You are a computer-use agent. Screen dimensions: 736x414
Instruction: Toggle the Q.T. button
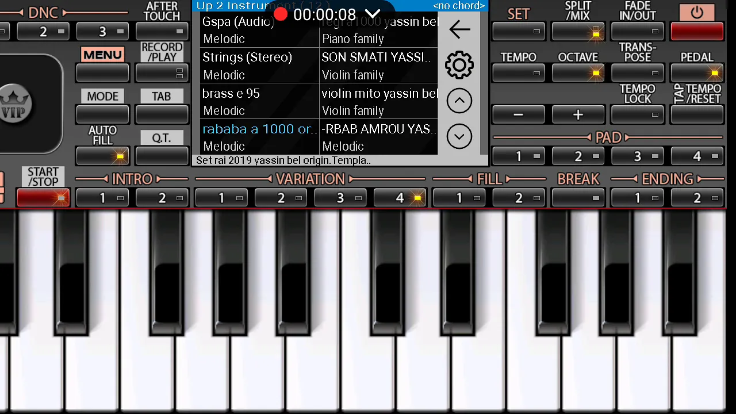tap(162, 155)
